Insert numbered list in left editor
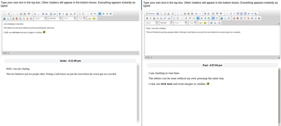The image size is (281, 126). click(80, 14)
